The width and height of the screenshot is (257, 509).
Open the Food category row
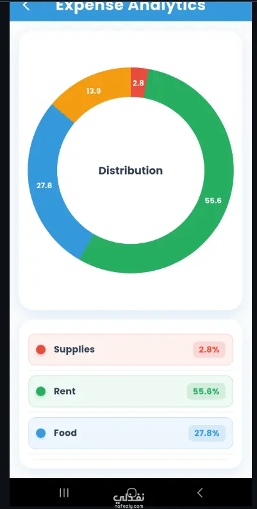pyautogui.click(x=131, y=433)
